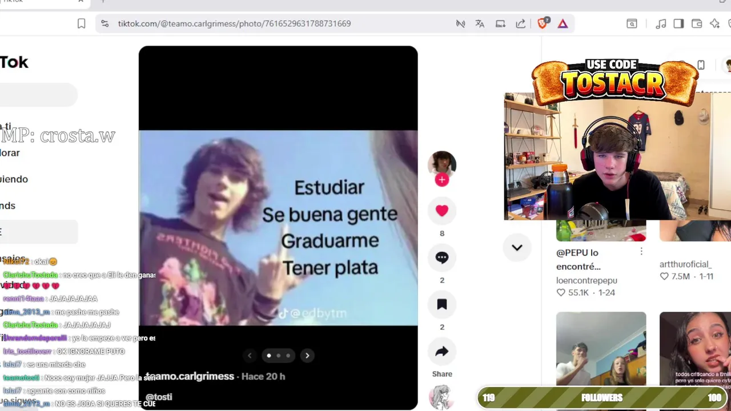
Task: Select the first photo carousel dot
Action: tap(269, 356)
